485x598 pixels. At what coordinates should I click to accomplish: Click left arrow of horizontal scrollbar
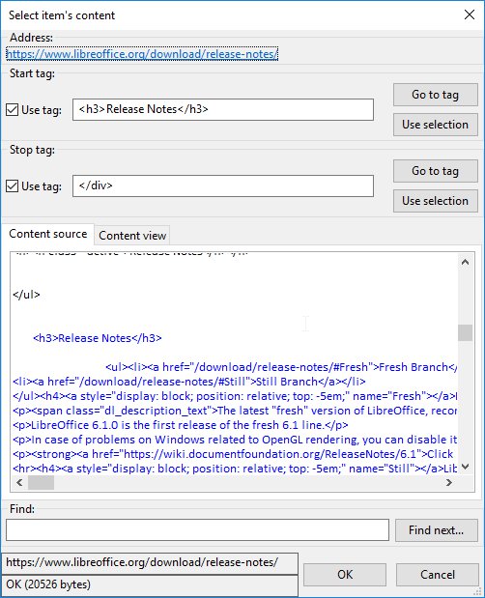[20, 482]
